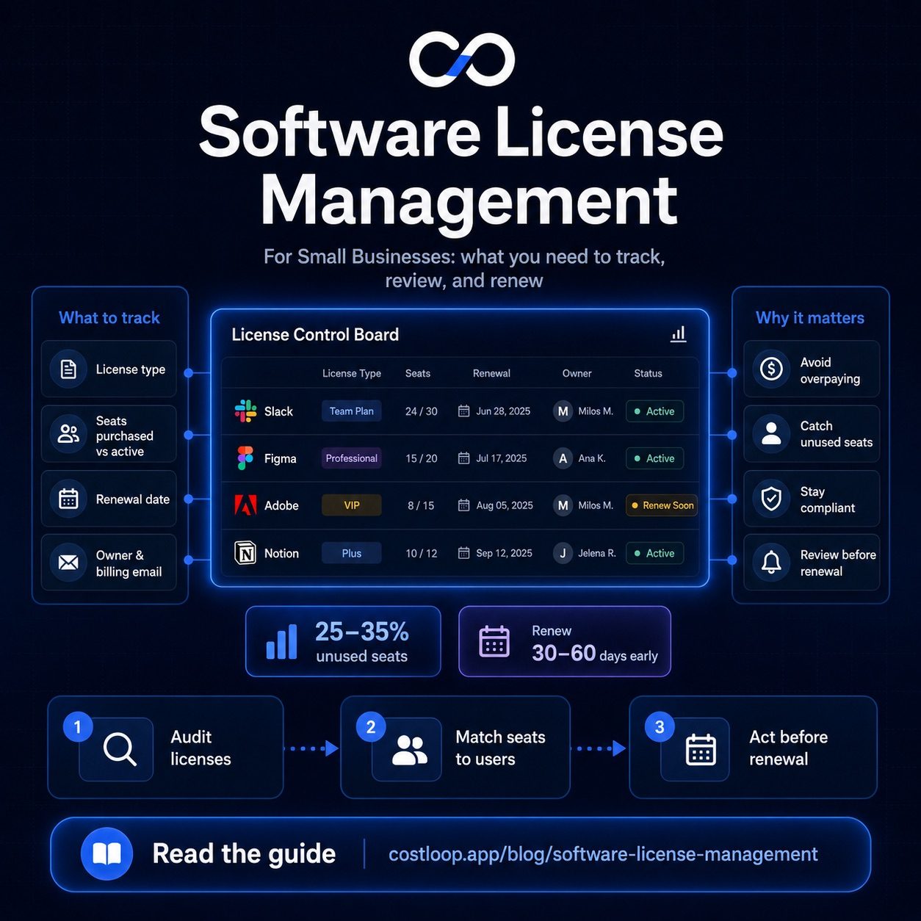Click the Notion row calendar icon

tap(463, 553)
